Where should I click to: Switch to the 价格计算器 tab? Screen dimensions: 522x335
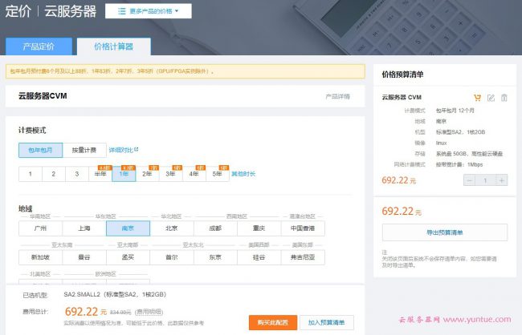coord(113,46)
